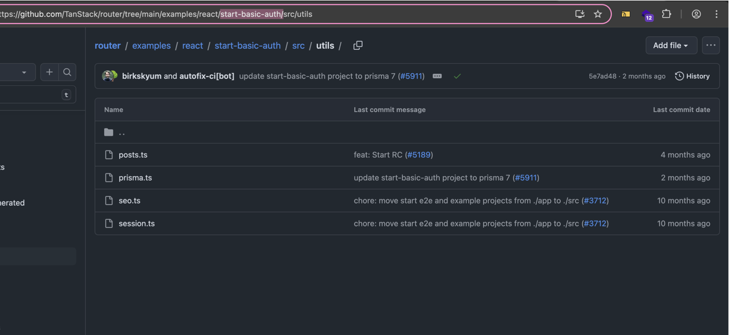Bookmark this page with the star icon
The height and width of the screenshot is (335, 729).
click(598, 14)
